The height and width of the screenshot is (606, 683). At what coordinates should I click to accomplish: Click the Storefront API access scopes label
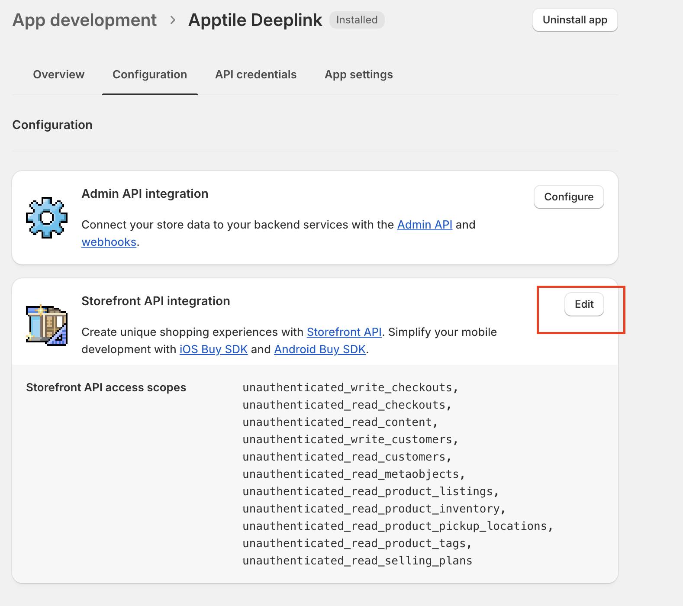[x=106, y=387]
